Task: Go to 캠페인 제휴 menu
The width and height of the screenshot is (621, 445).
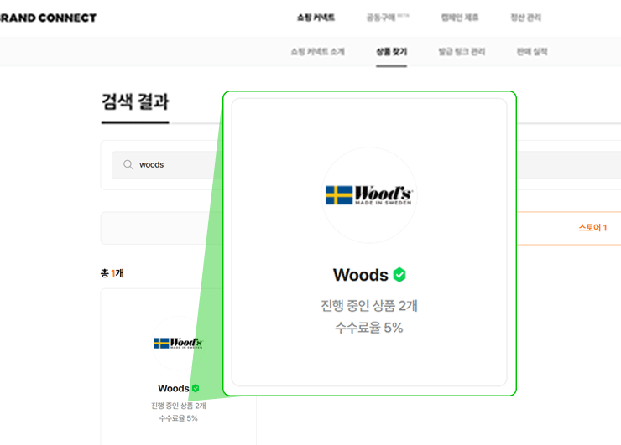Action: click(460, 18)
